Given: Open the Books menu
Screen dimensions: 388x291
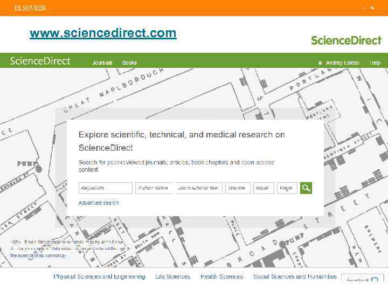Looking at the screenshot, I should [x=129, y=63].
